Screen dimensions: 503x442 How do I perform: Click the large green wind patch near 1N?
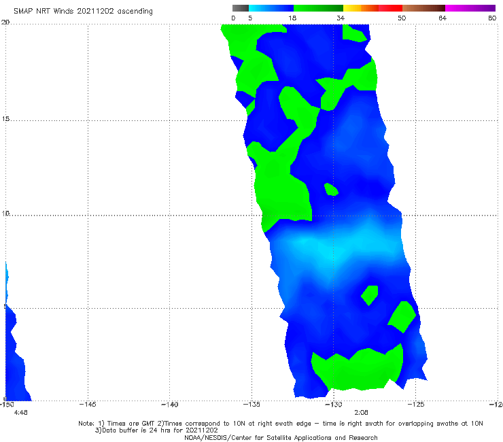coord(356,369)
